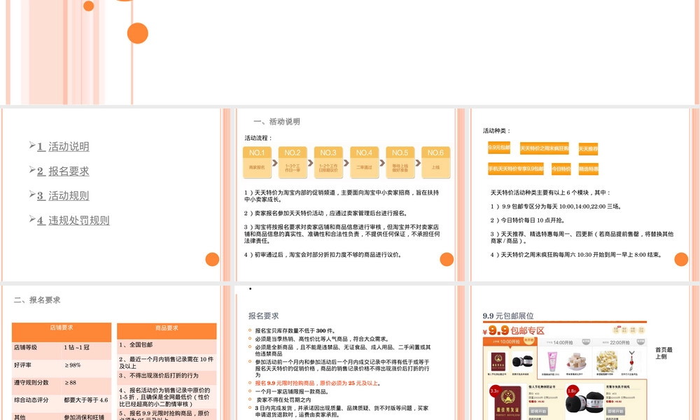This screenshot has width=700, height=420.
Task: Click the '报名要求' heading above the bullet list
Action: click(263, 316)
